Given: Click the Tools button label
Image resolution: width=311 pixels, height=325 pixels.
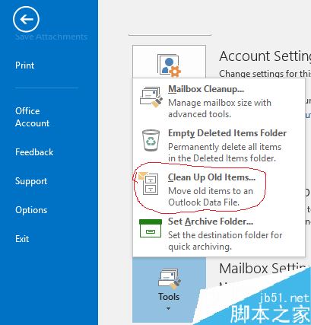Looking at the screenshot, I should tap(169, 297).
